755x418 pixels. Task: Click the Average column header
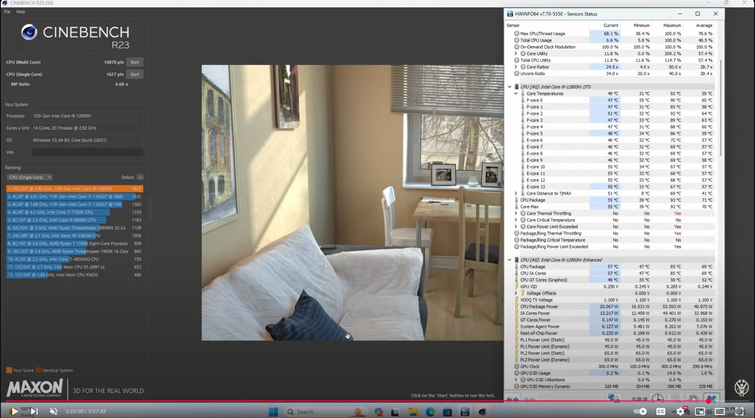pos(699,25)
